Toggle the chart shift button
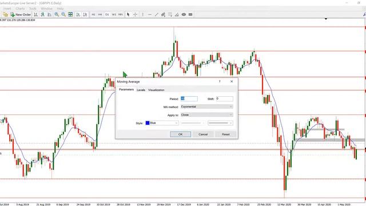The height and width of the screenshot is (206, 366). 85,14
